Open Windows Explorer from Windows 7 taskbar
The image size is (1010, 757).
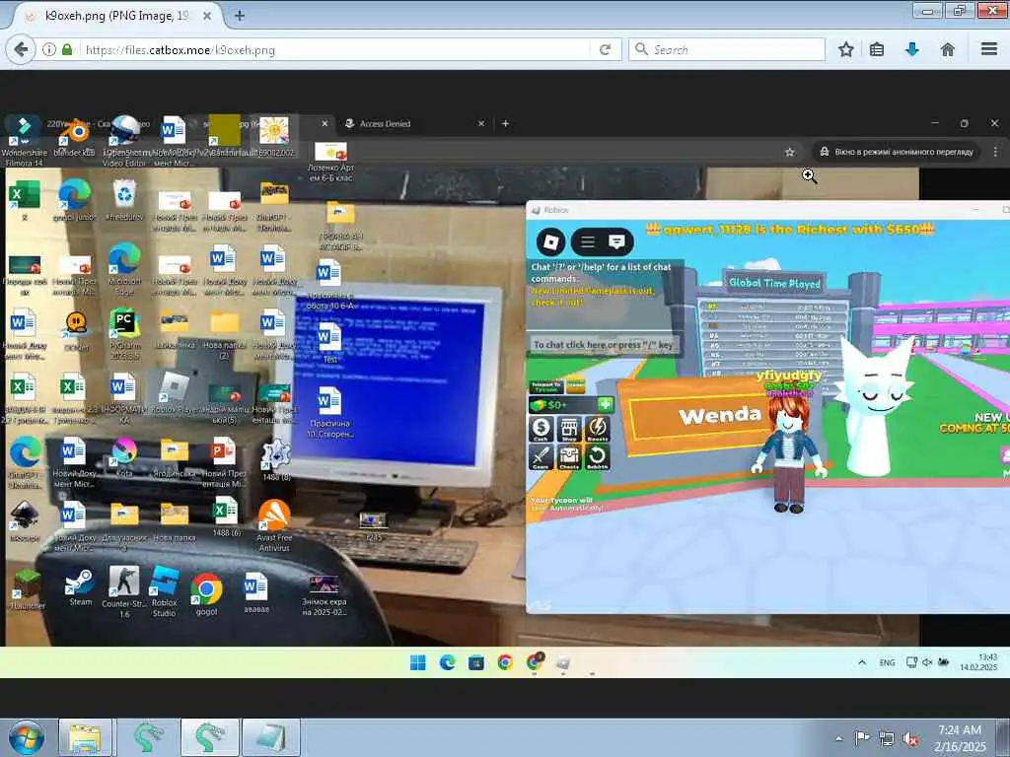coord(85,737)
